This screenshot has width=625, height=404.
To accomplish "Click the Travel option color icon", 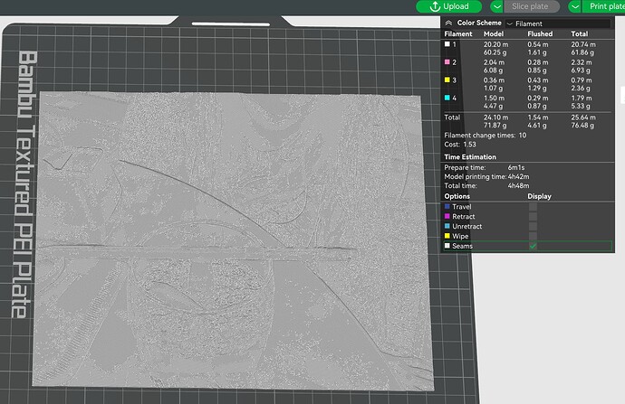I will click(447, 206).
